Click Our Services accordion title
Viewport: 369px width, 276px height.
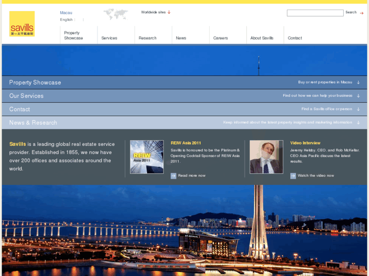point(26,96)
